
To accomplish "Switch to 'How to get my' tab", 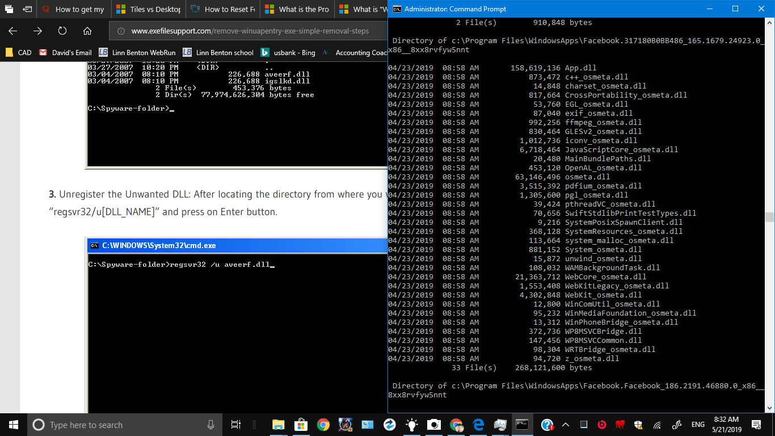I will point(74,9).
